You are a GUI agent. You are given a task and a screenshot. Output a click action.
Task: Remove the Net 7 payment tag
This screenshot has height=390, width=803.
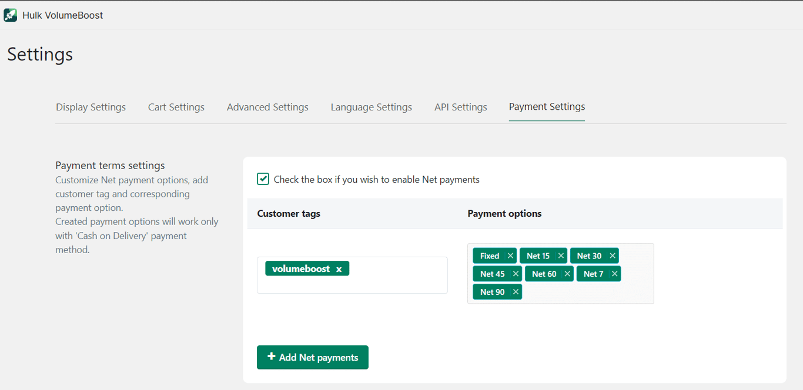click(614, 274)
